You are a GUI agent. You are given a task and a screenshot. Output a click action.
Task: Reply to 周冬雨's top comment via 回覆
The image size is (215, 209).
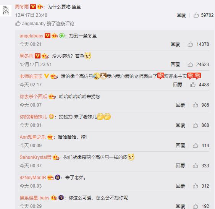point(181,15)
